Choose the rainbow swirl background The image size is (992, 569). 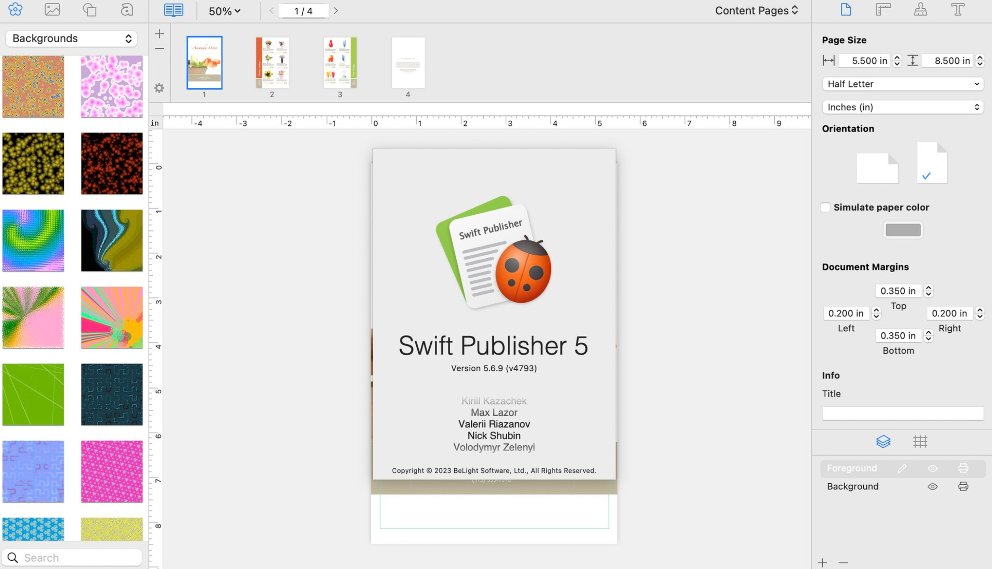point(33,240)
